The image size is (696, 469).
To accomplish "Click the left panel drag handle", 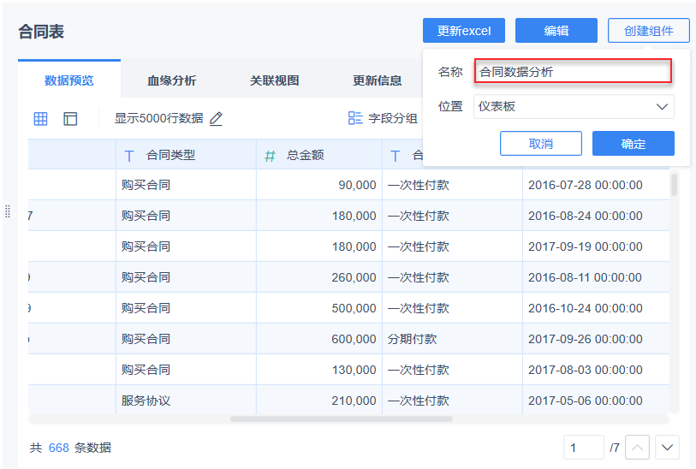I will 8,211.
